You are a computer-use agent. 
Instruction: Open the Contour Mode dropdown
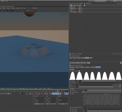tap(101, 92)
